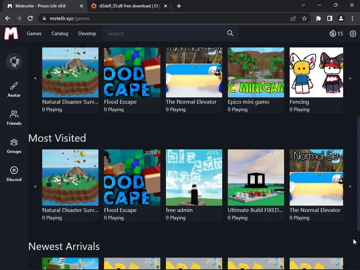This screenshot has width=360, height=270.
Task: Toggle the browser side panel icon
Action: coord(330,18)
